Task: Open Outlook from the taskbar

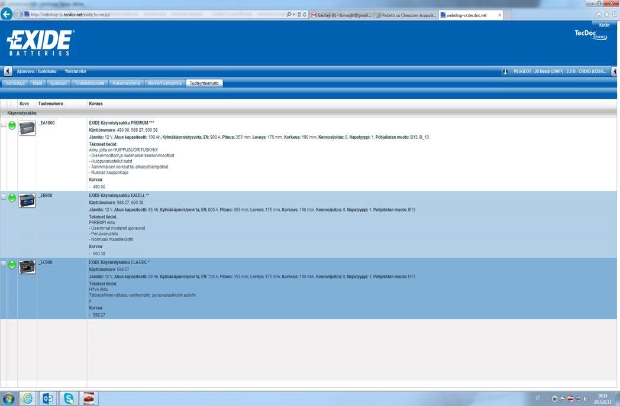Action: (x=48, y=398)
